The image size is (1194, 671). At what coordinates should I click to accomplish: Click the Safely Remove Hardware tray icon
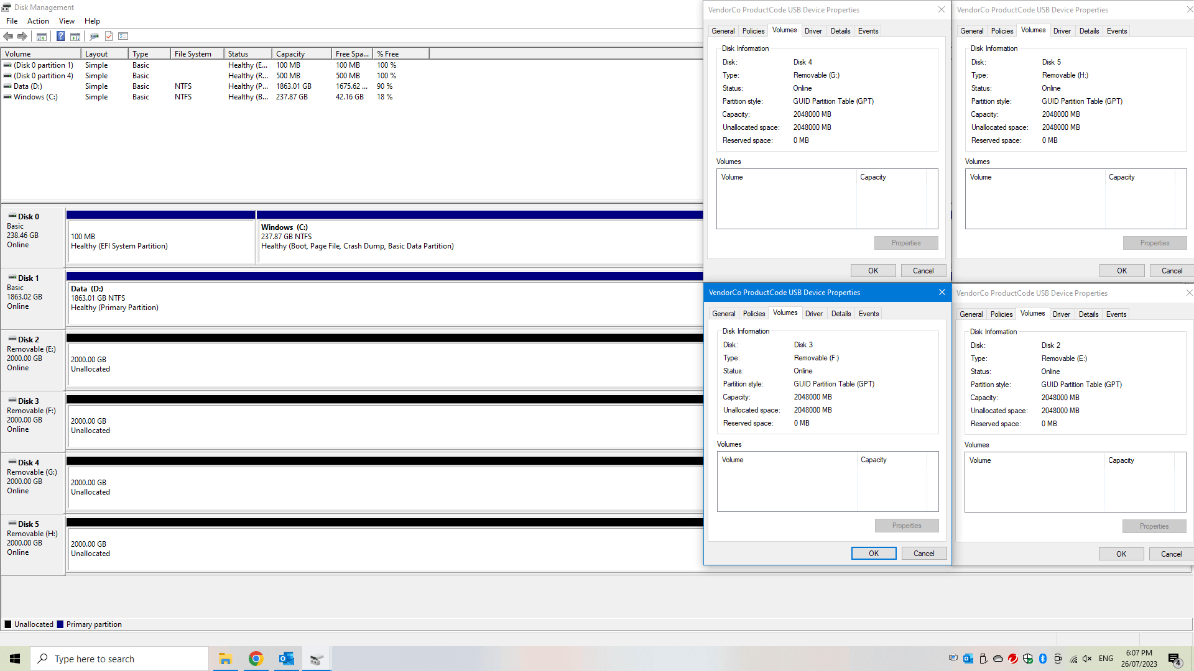pos(983,658)
